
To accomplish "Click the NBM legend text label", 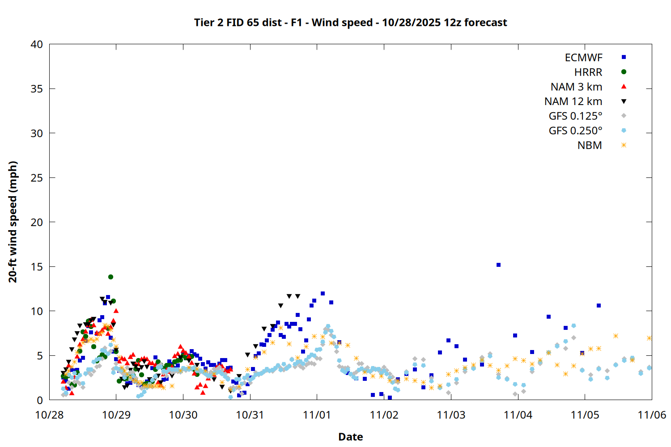I will [x=590, y=146].
